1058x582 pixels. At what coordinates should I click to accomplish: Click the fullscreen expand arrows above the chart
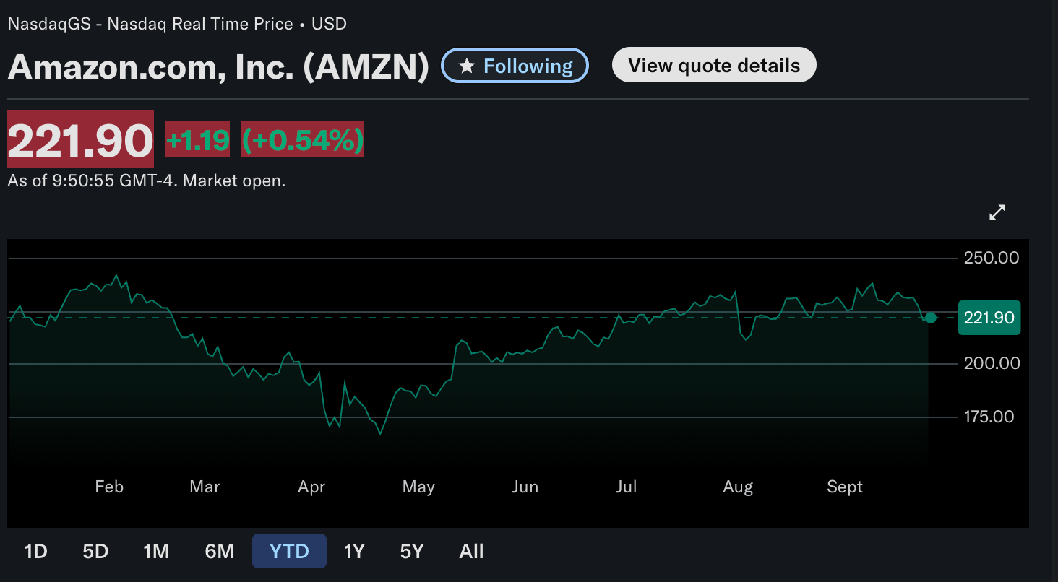pyautogui.click(x=997, y=212)
